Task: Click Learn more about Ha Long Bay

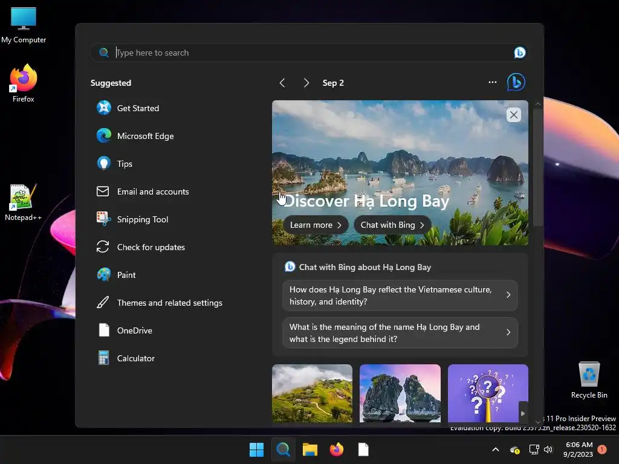Action: [316, 225]
